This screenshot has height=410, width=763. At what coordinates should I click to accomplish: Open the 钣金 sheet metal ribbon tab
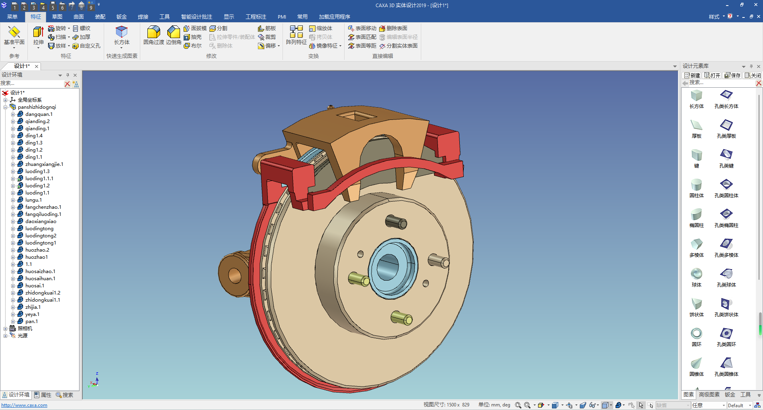(x=122, y=17)
